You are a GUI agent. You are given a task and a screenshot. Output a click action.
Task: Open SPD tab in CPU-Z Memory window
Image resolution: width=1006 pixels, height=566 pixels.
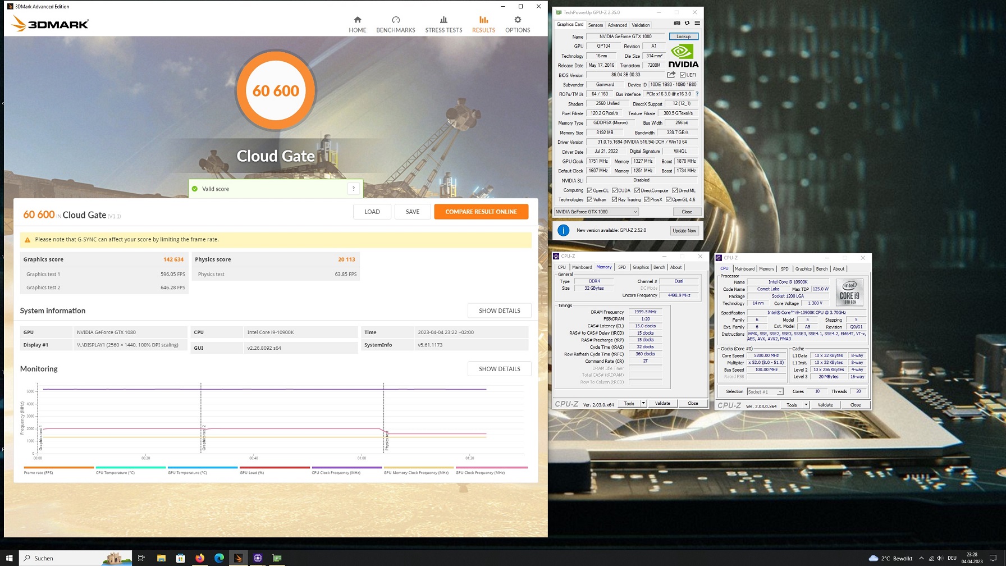[622, 267]
